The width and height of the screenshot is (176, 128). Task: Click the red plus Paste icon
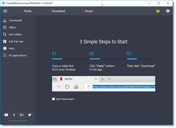point(21,11)
